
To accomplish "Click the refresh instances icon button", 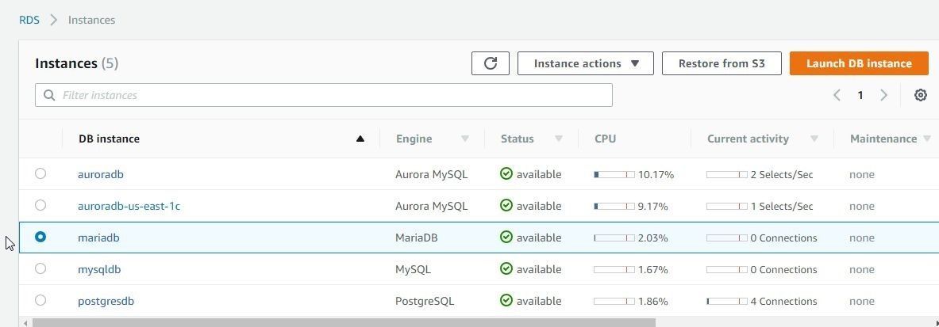I will (x=491, y=63).
